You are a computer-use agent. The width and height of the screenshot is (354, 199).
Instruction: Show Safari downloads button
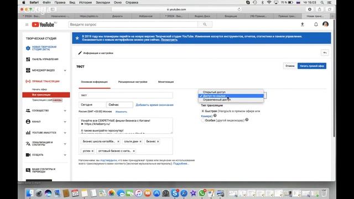pyautogui.click(x=310, y=9)
